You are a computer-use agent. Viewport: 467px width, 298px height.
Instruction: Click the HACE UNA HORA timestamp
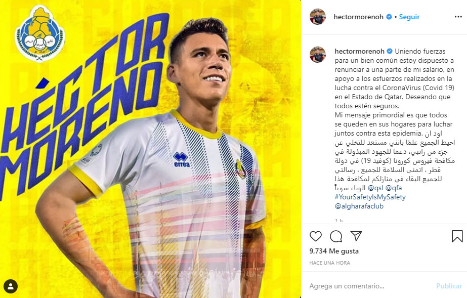(x=330, y=263)
